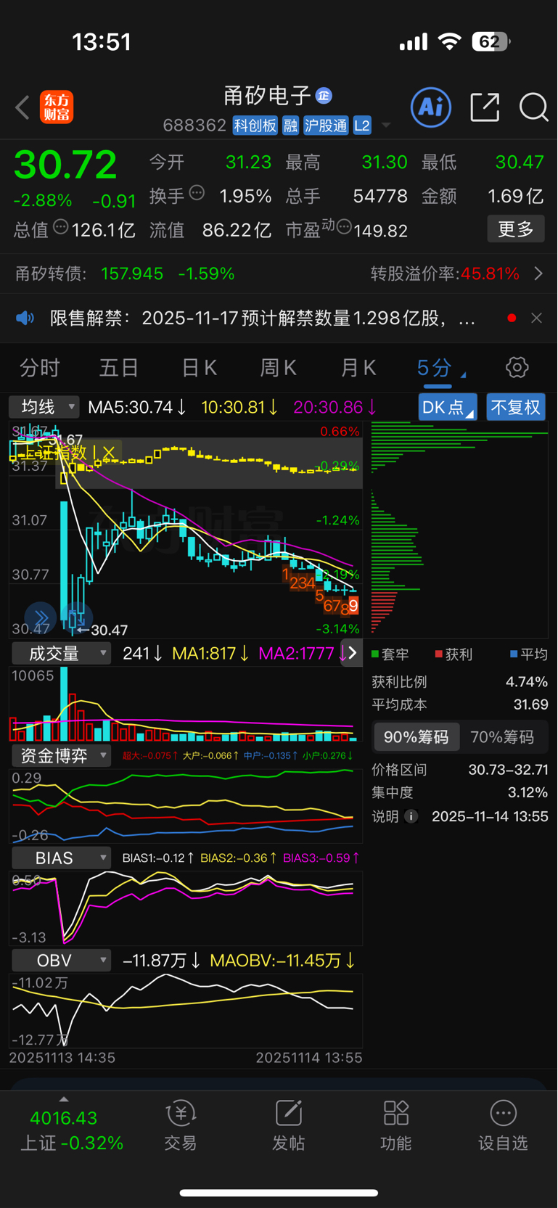The height and width of the screenshot is (1208, 558).
Task: Open the 资金博弈 indicator dropdown
Action: [x=60, y=755]
